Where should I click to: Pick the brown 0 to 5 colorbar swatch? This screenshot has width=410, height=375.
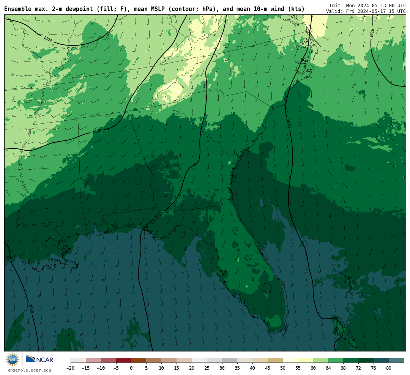click(139, 361)
